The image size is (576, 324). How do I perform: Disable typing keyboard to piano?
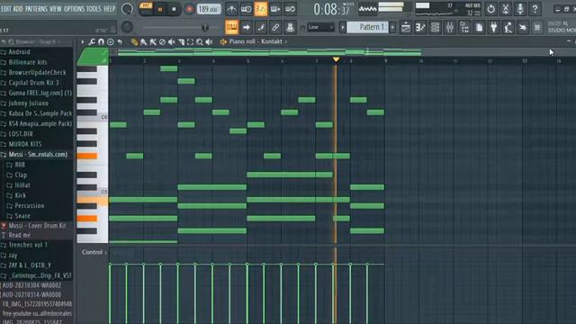tap(231, 27)
